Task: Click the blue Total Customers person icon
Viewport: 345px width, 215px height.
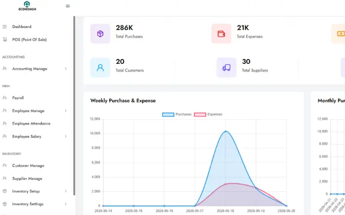Action: pos(100,67)
